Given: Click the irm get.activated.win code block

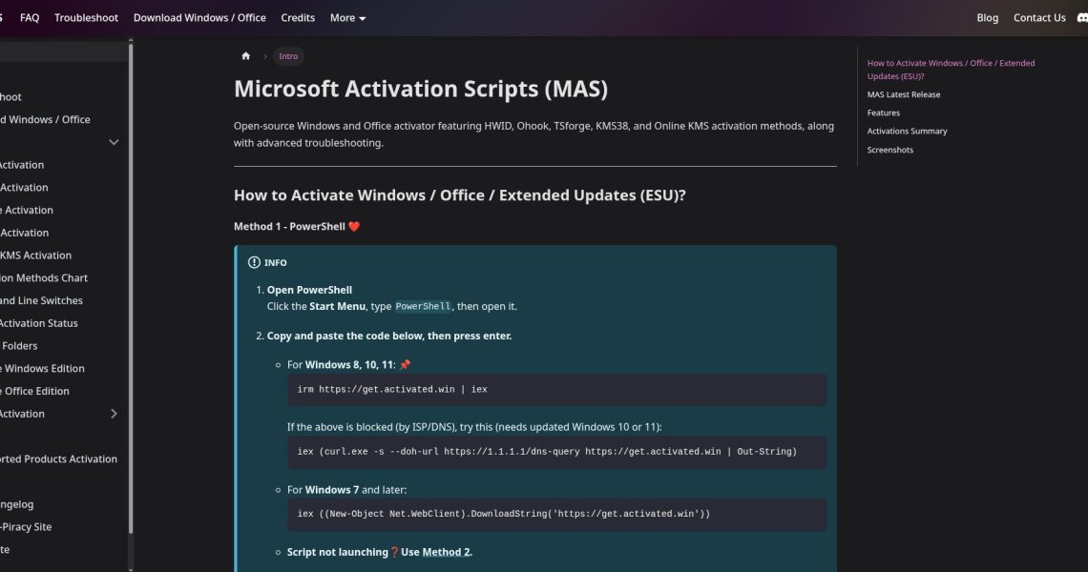Looking at the screenshot, I should [556, 390].
